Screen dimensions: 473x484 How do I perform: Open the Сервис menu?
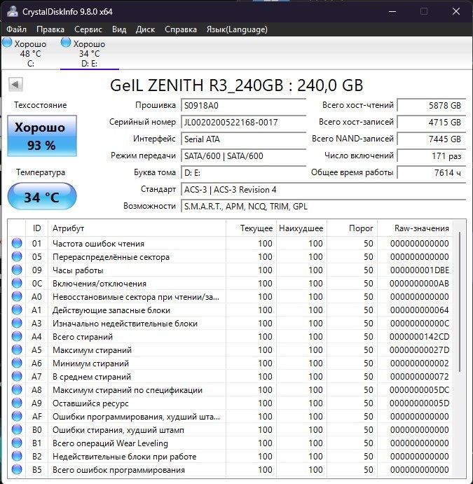(88, 29)
